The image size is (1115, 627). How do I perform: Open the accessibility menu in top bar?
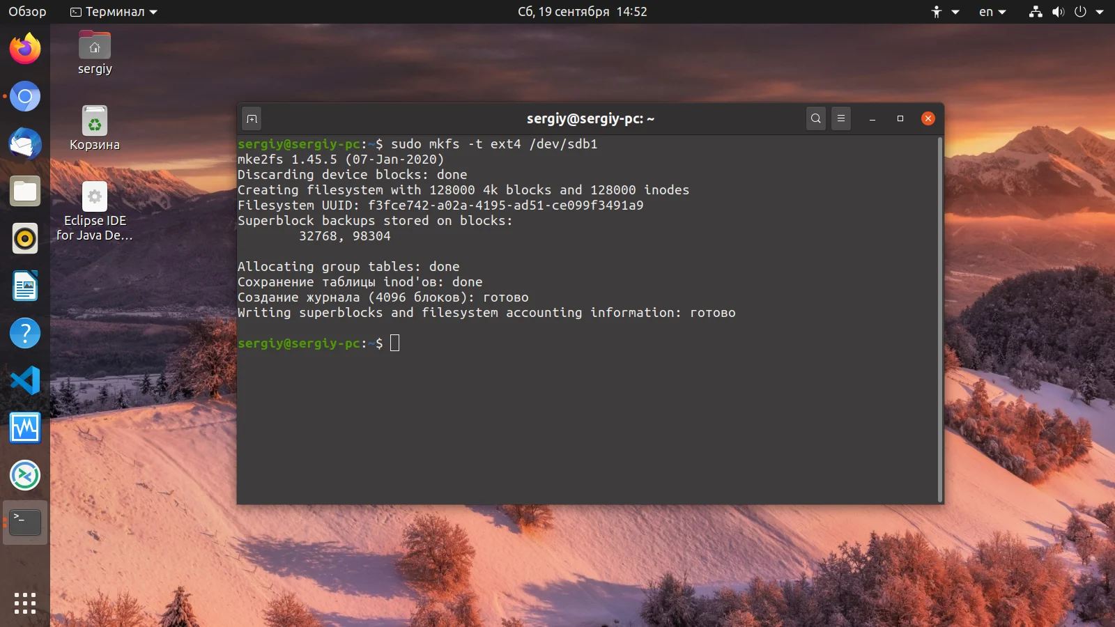click(945, 12)
